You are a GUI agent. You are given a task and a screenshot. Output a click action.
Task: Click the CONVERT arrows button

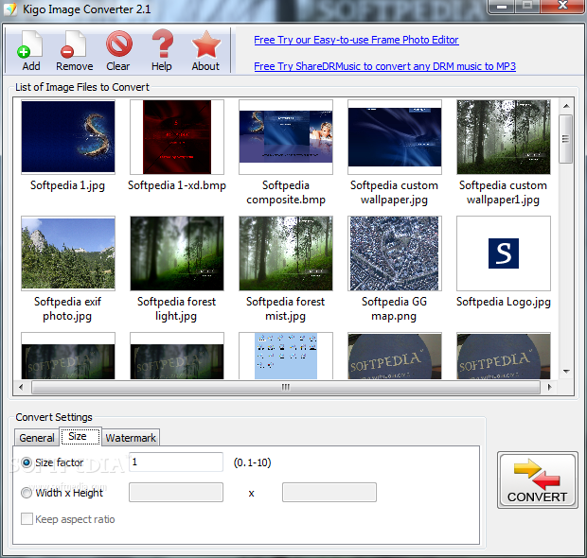[x=537, y=480]
